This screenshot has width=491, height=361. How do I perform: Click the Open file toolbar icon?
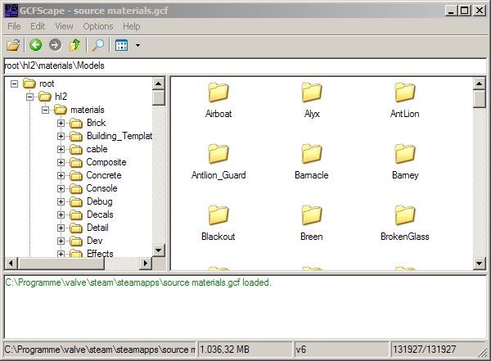[13, 45]
